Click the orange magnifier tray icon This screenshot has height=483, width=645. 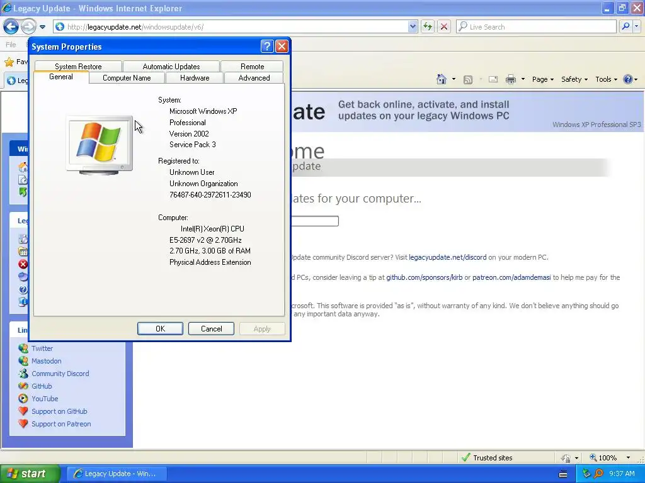[x=598, y=474]
